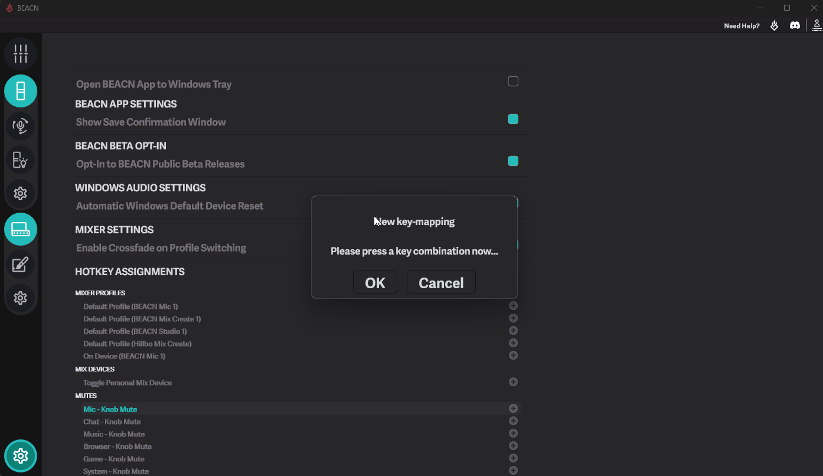Add hotkey for Default Profile (BEACN Studio 1)
The width and height of the screenshot is (823, 476).
514,331
